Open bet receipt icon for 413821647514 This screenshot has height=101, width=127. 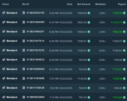[24, 41]
